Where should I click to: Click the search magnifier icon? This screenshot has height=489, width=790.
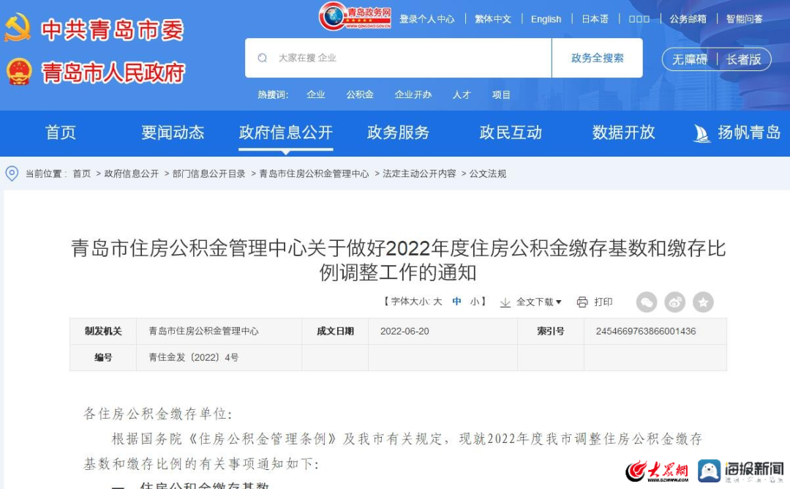click(x=262, y=58)
